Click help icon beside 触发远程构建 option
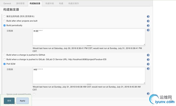Viewport: 176px width, 106px height. tap(148, 17)
